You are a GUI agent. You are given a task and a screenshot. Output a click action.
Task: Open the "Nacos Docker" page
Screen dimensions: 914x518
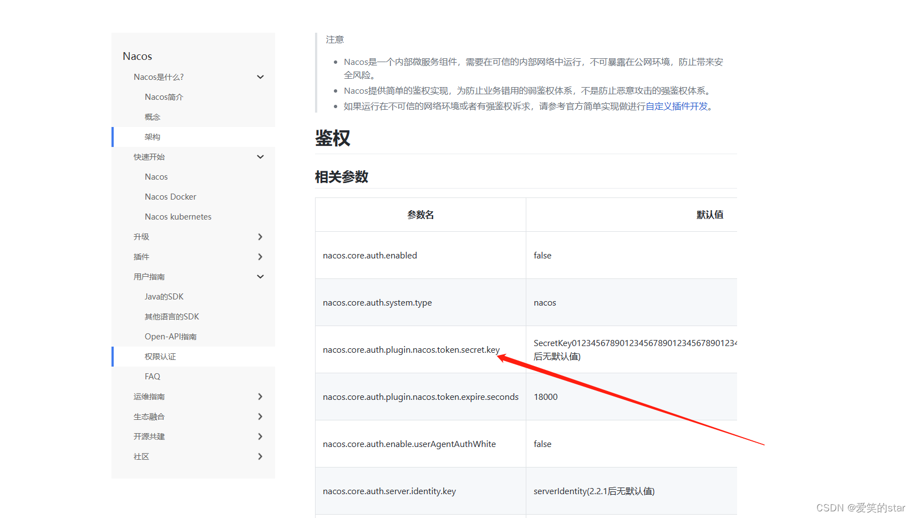click(170, 196)
